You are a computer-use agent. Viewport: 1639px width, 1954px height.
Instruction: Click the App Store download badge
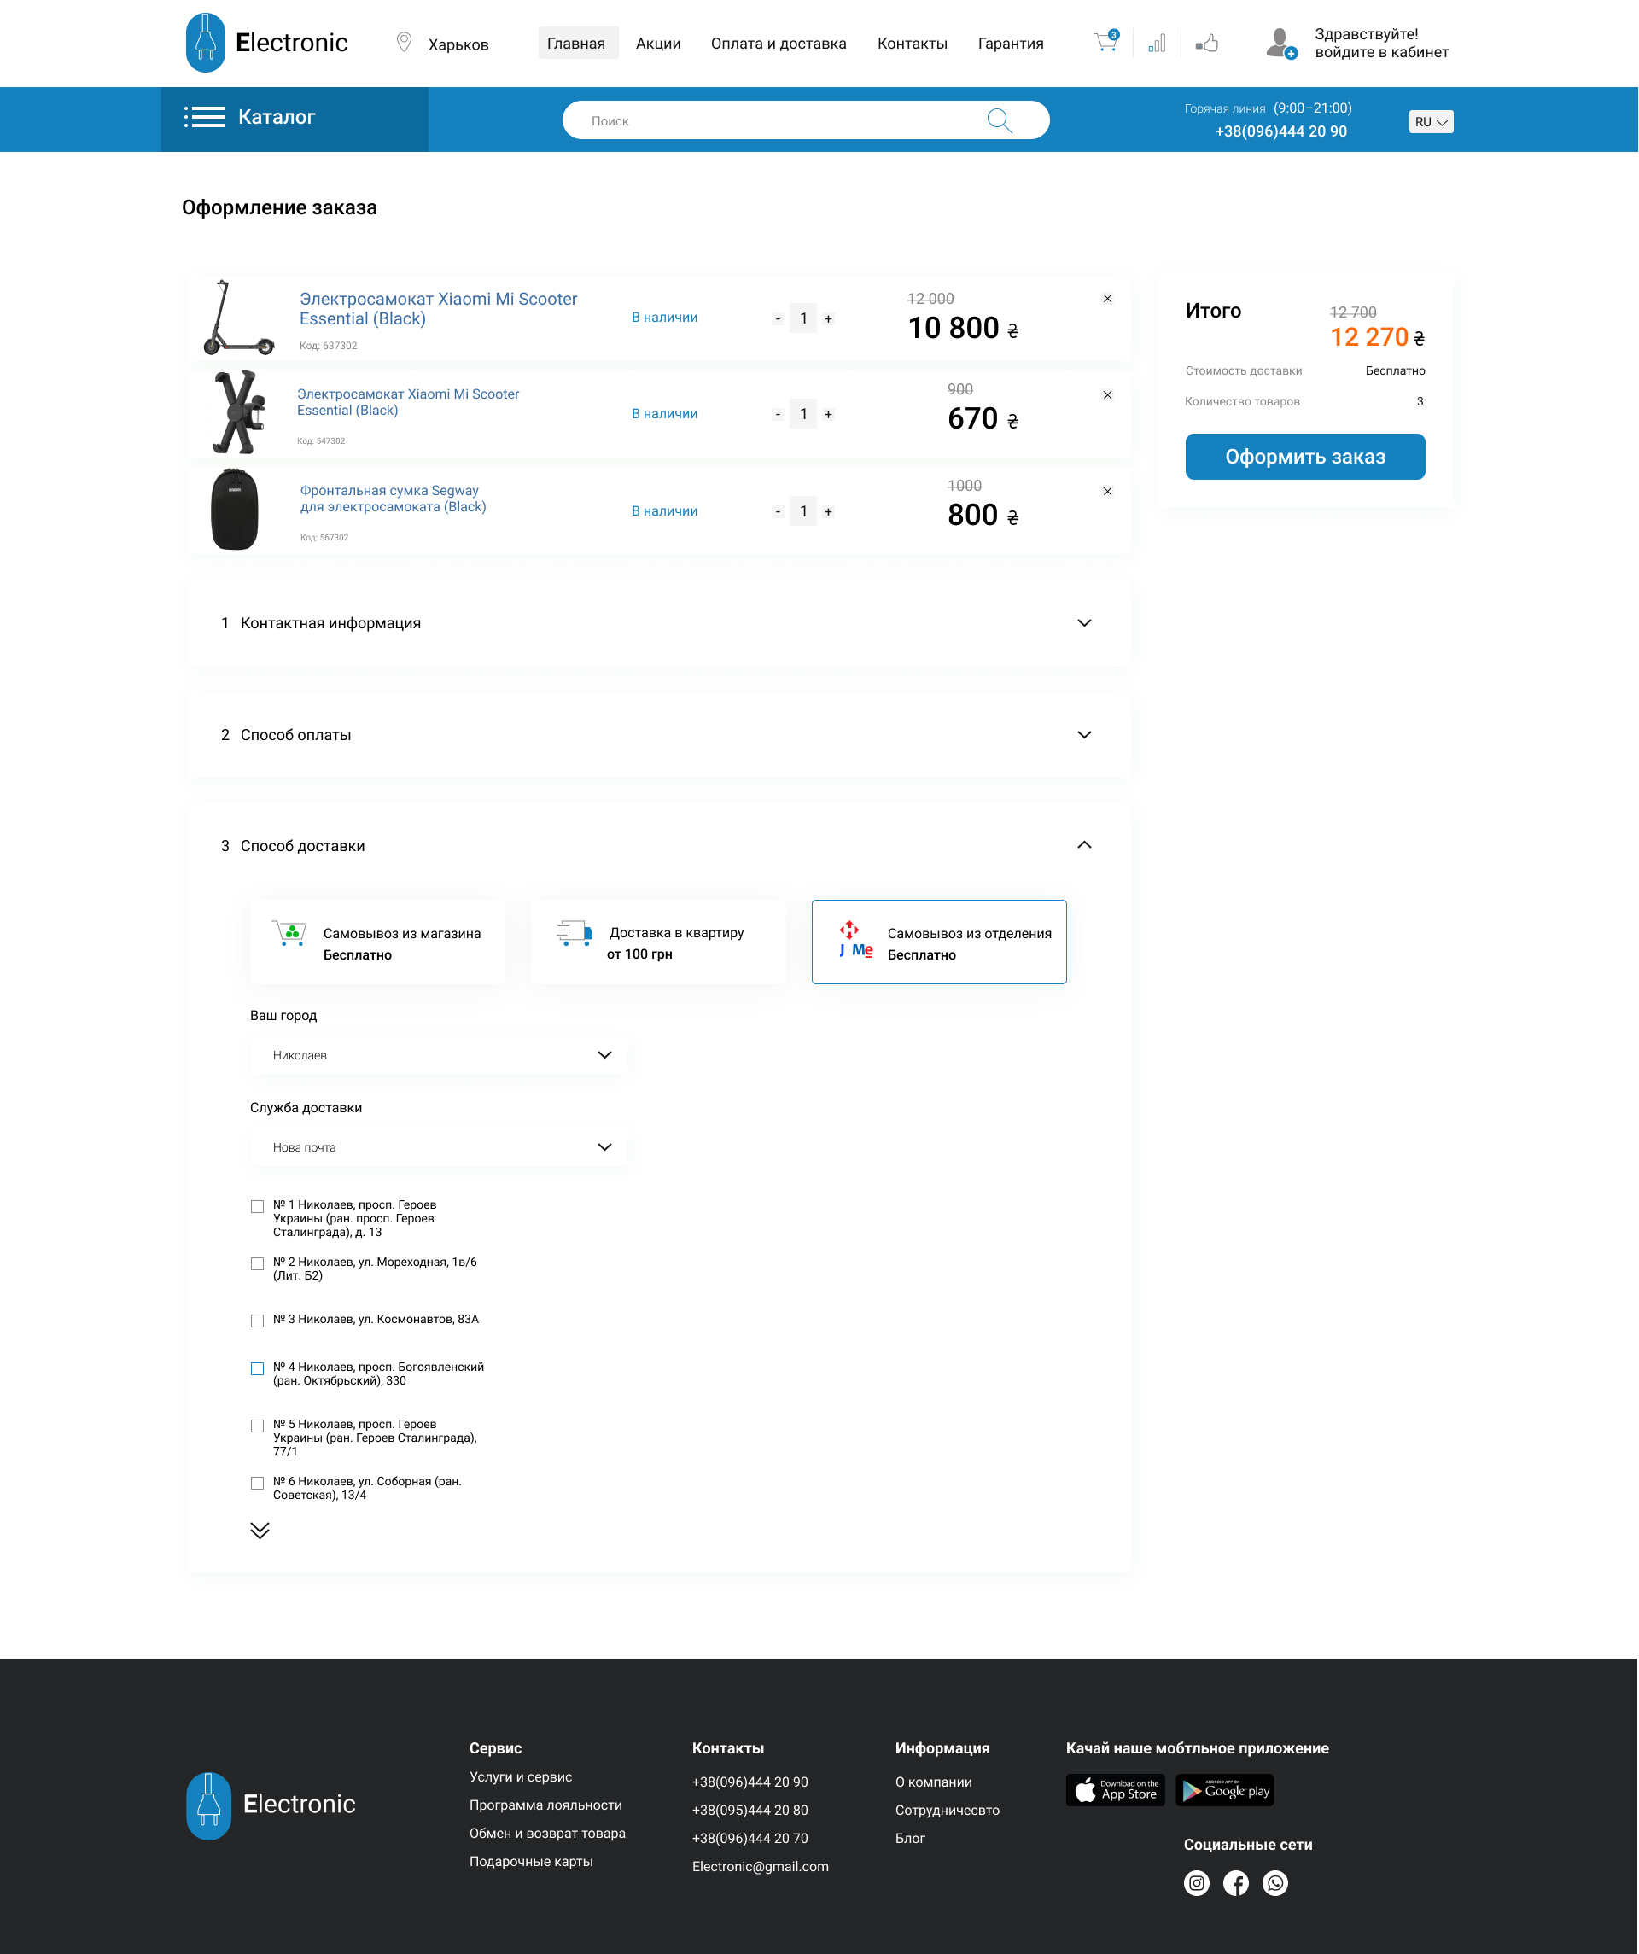point(1115,1790)
